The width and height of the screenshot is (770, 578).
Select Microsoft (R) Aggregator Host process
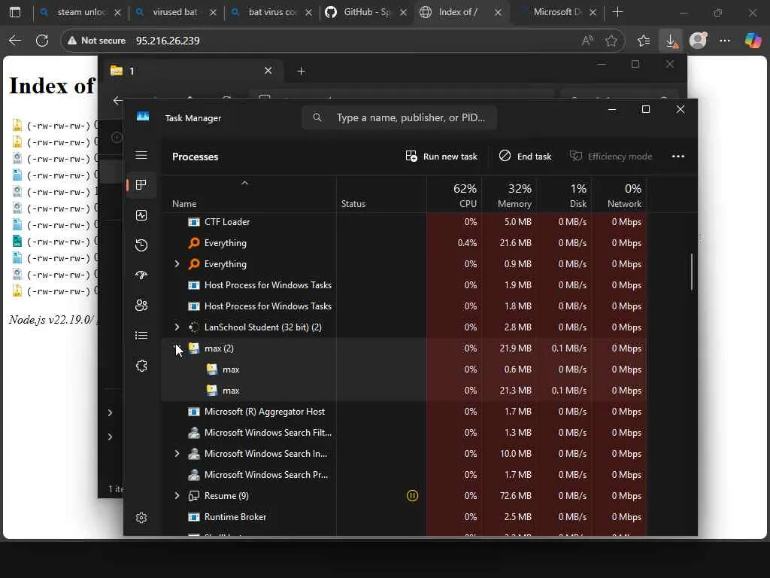coord(404,412)
